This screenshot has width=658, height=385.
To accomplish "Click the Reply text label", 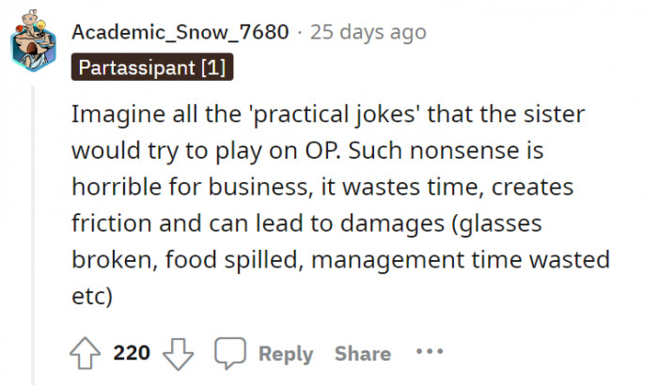I will tap(286, 354).
